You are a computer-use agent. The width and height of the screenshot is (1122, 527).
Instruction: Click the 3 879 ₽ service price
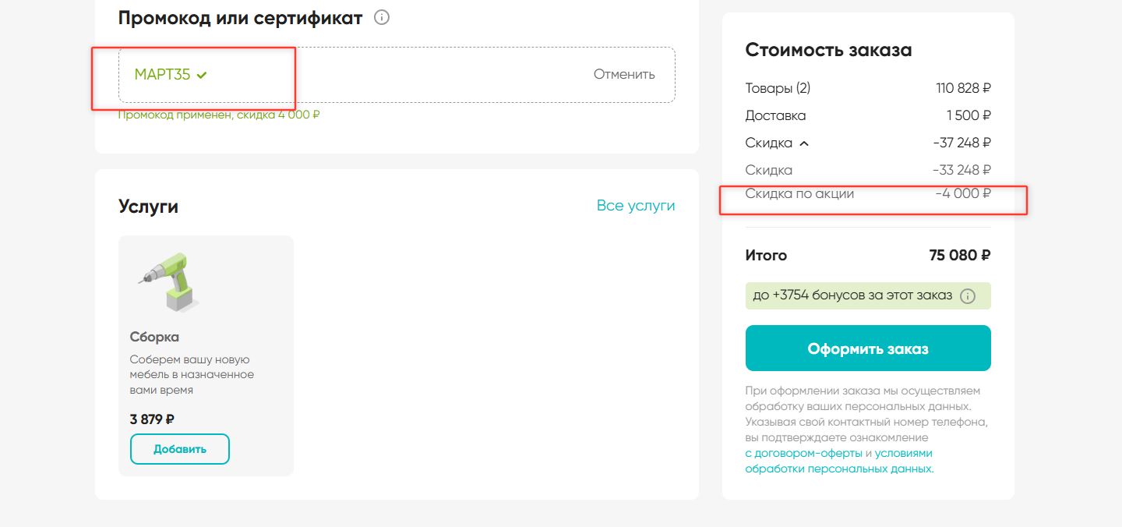152,419
